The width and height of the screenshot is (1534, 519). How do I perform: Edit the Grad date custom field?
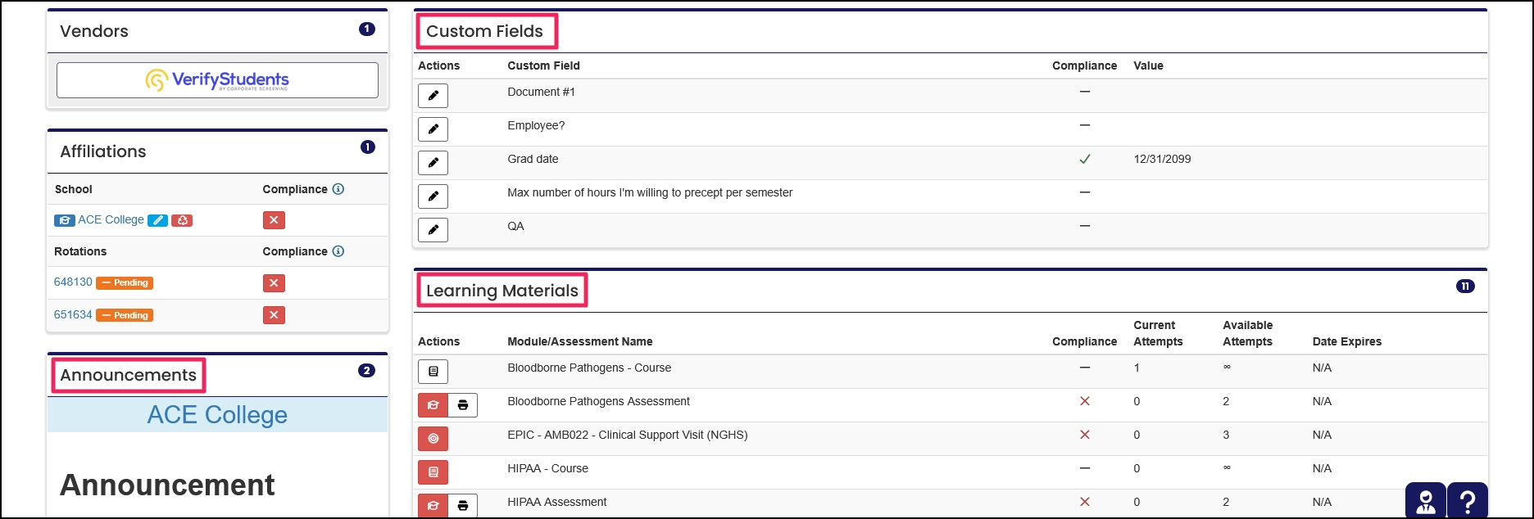[x=433, y=162]
